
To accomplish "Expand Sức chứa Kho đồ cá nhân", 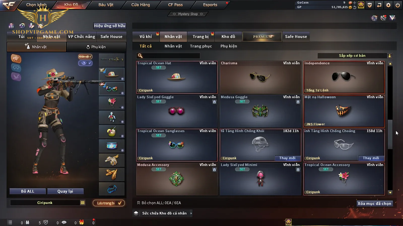I will pos(191,213).
